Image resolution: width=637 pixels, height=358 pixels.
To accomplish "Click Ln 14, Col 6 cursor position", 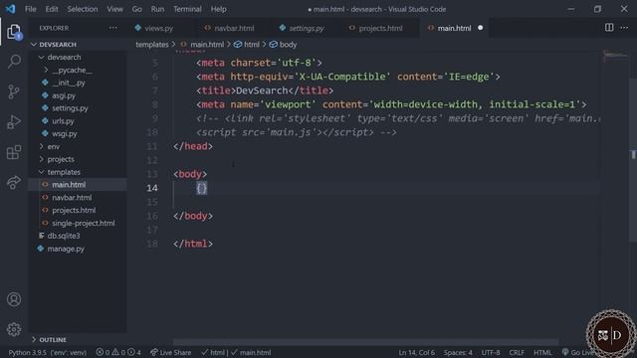I will (x=416, y=352).
